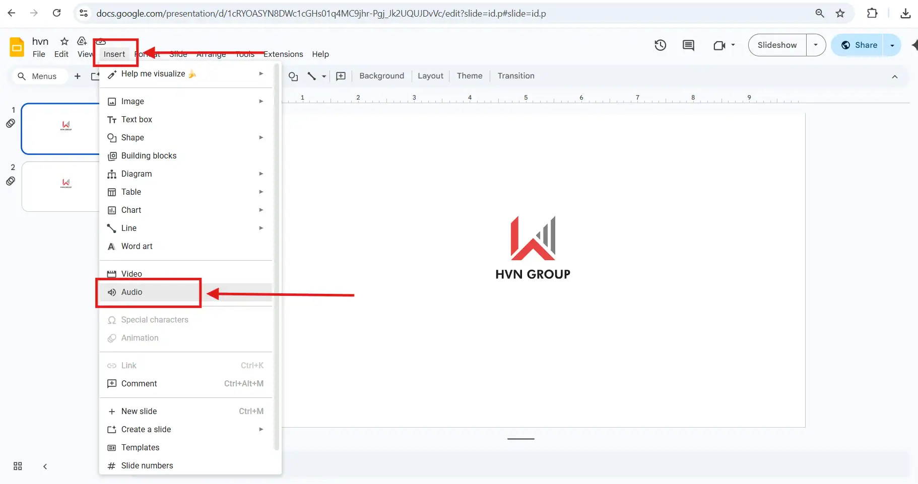Click the move to Drive folder icon

pos(82,41)
